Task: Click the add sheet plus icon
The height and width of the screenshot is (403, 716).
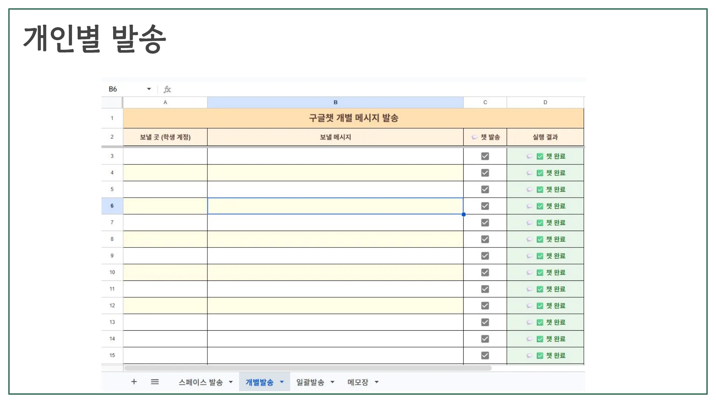Action: [134, 382]
